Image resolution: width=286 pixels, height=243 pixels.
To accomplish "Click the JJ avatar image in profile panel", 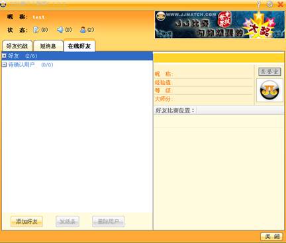I will [x=269, y=90].
